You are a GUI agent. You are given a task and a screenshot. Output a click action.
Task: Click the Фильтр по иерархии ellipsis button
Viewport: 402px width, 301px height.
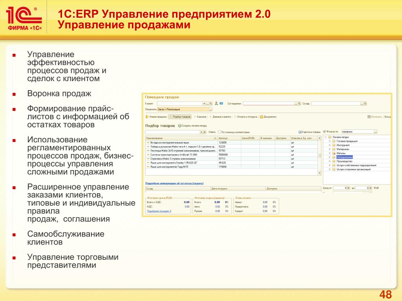click(x=376, y=132)
